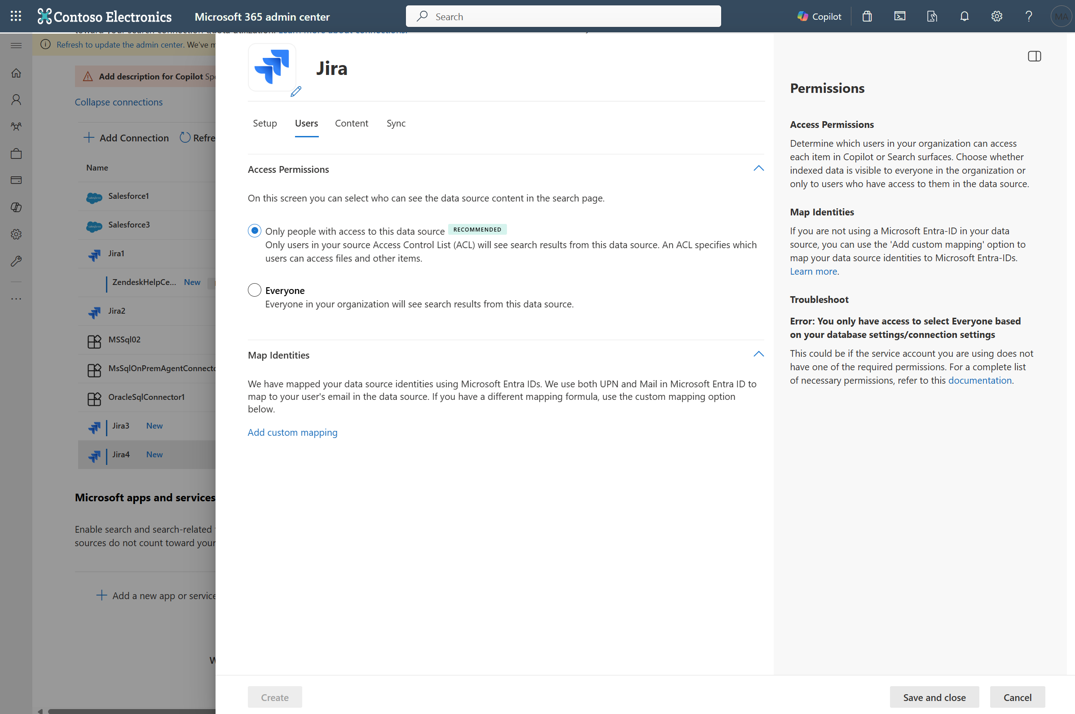Click the Contoso Electronics logo
Screen dimensions: 1075x714
tap(104, 17)
